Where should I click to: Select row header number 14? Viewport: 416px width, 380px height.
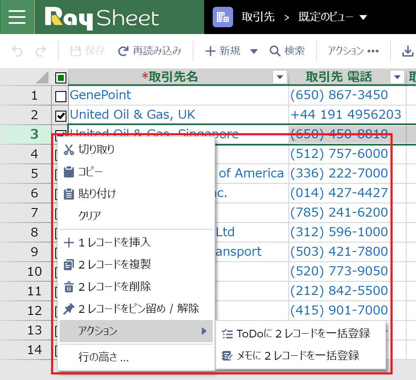click(26, 350)
